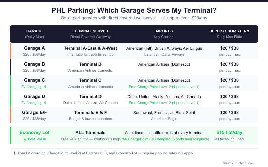Click the star icon beside Best Value

click(25, 139)
